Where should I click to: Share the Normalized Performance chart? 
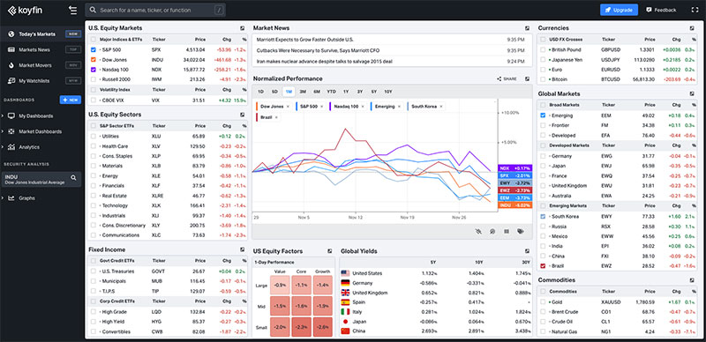[x=507, y=78]
